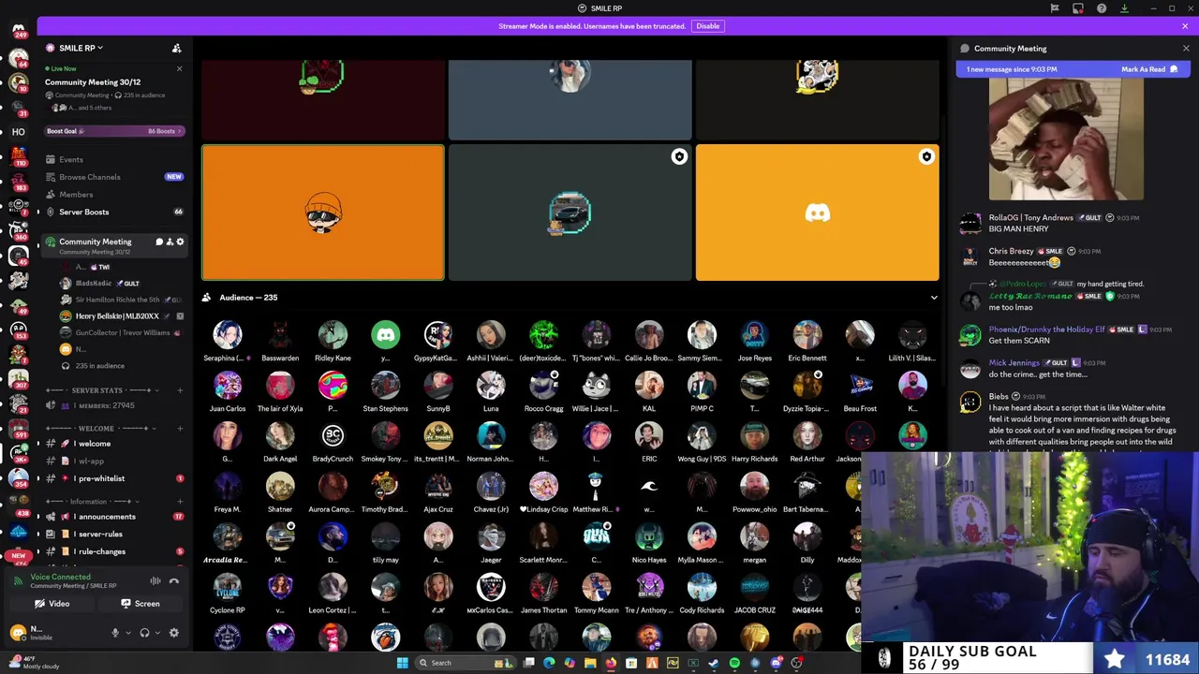Dismiss the Live Now stage banner
This screenshot has width=1199, height=674.
click(179, 68)
